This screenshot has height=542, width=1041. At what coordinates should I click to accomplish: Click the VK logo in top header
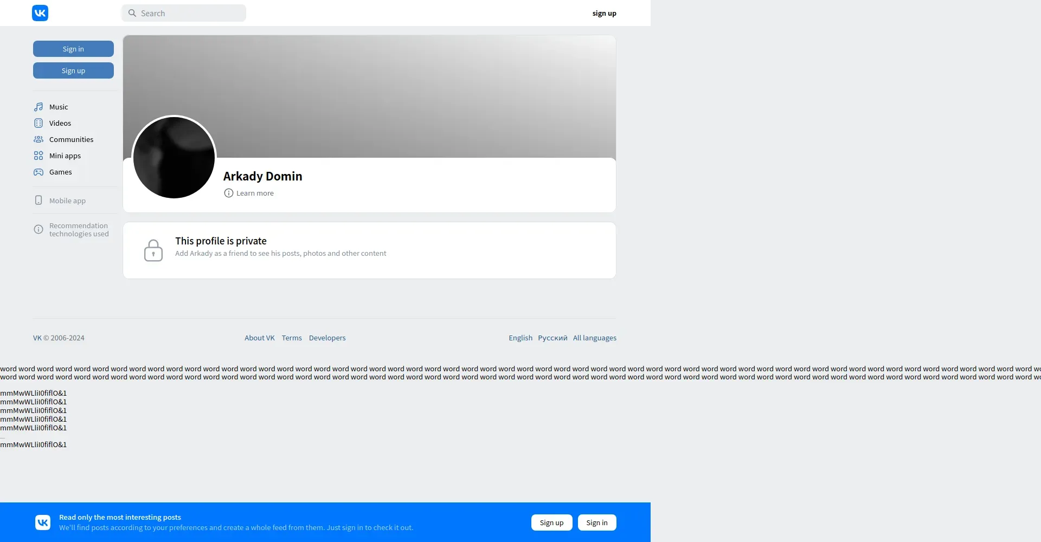(40, 13)
